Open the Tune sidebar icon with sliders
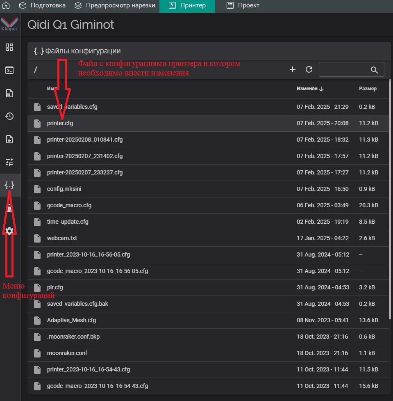Image resolution: width=393 pixels, height=401 pixels. click(9, 162)
